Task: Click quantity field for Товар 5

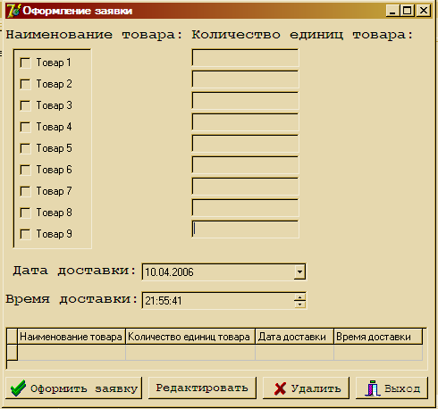Action: click(x=245, y=144)
